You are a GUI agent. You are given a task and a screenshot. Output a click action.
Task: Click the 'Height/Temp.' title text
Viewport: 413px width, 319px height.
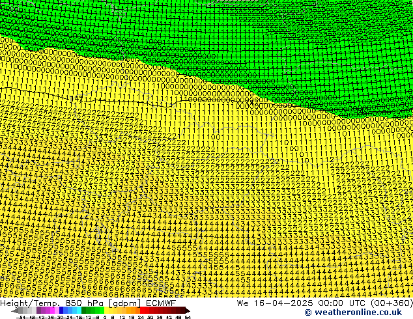[x=31, y=303]
